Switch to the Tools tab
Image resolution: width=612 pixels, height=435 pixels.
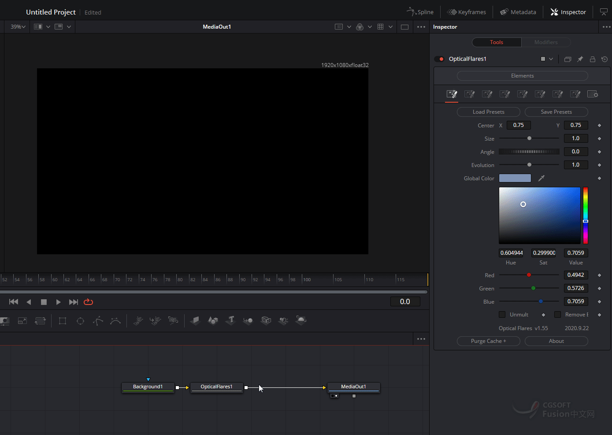497,42
